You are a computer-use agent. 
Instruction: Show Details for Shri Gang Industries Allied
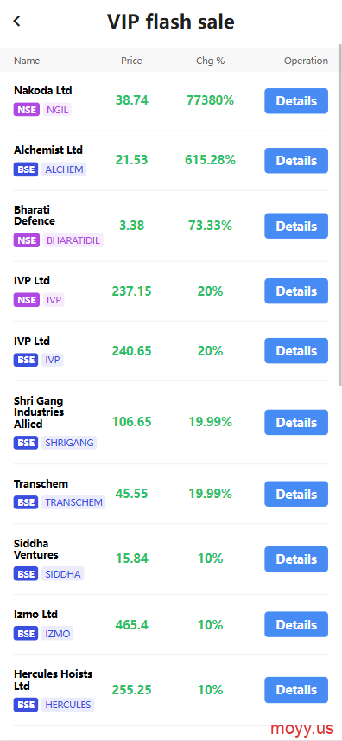coord(295,422)
